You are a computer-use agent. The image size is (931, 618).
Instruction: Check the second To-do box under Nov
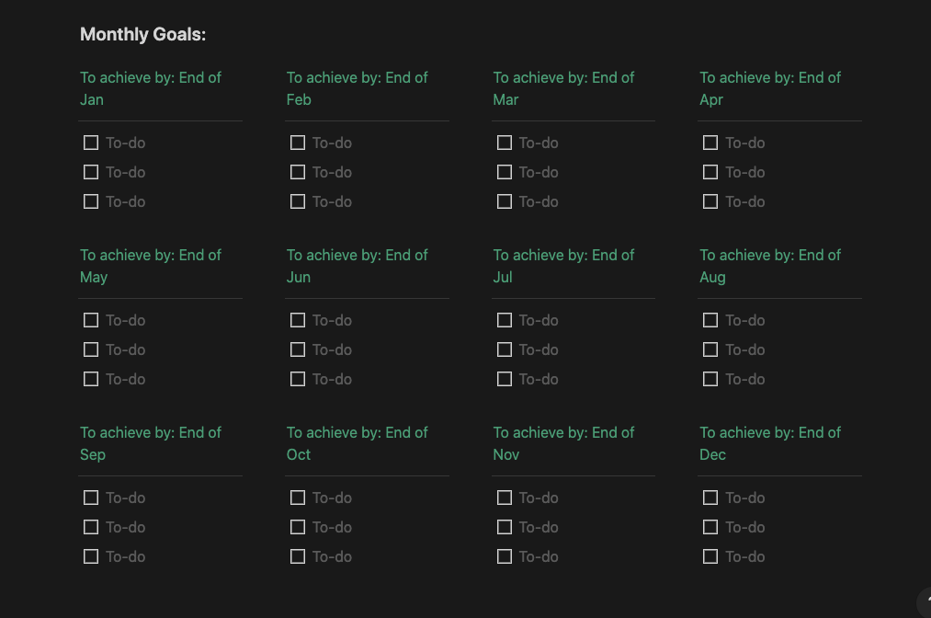(x=504, y=527)
